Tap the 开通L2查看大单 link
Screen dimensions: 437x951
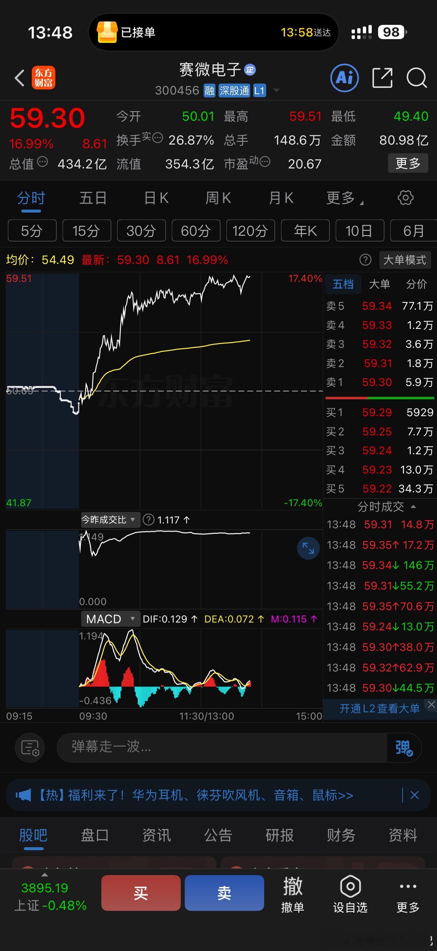point(379,709)
